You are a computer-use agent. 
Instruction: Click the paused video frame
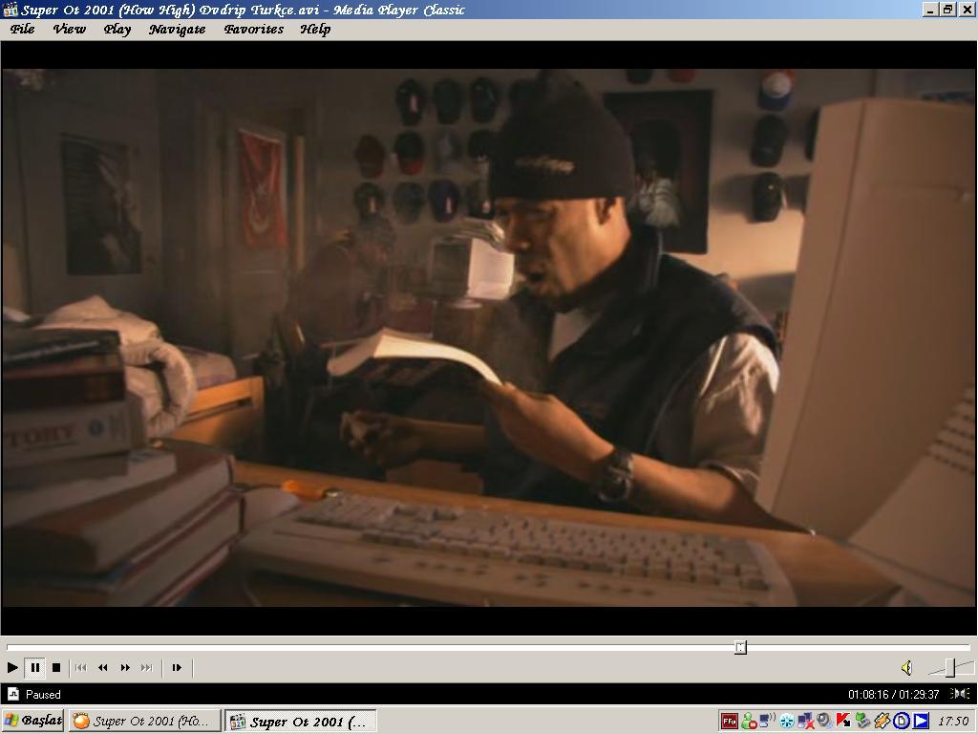tap(488, 337)
